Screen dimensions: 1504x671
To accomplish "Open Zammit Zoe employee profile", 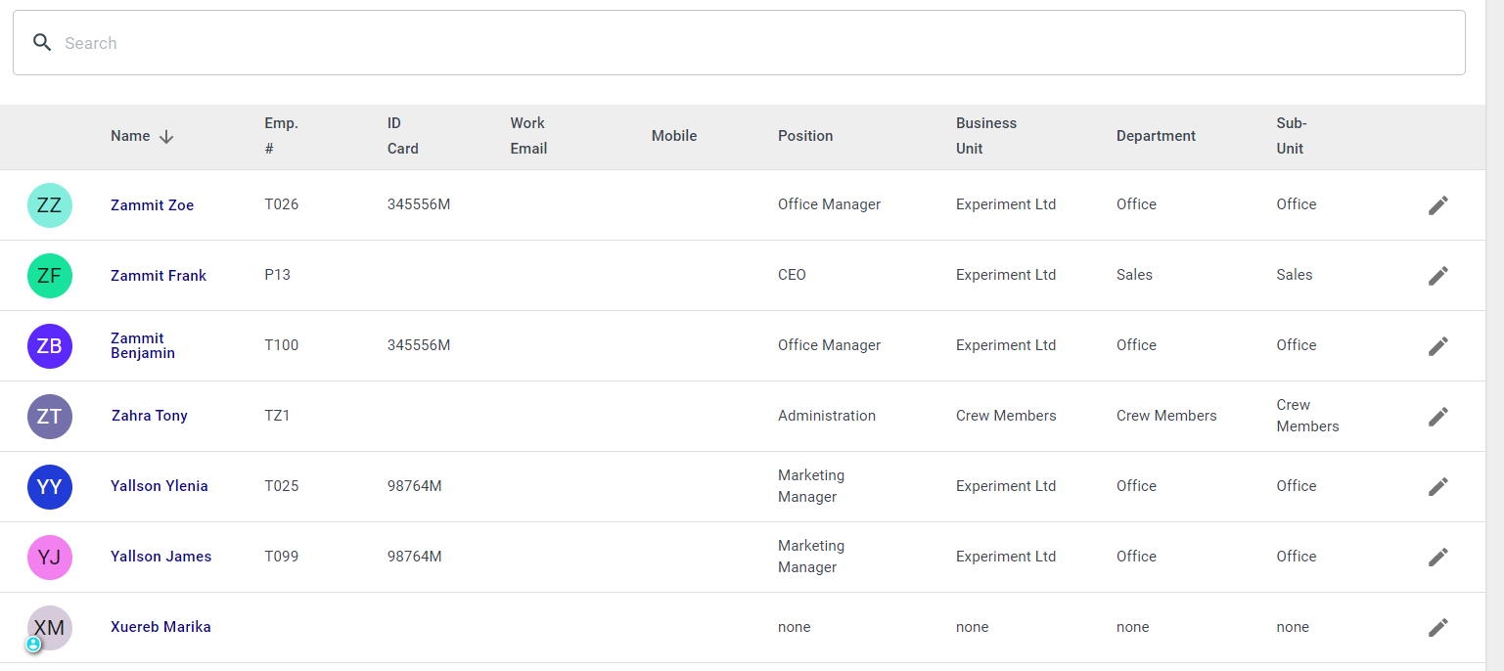I will point(152,205).
